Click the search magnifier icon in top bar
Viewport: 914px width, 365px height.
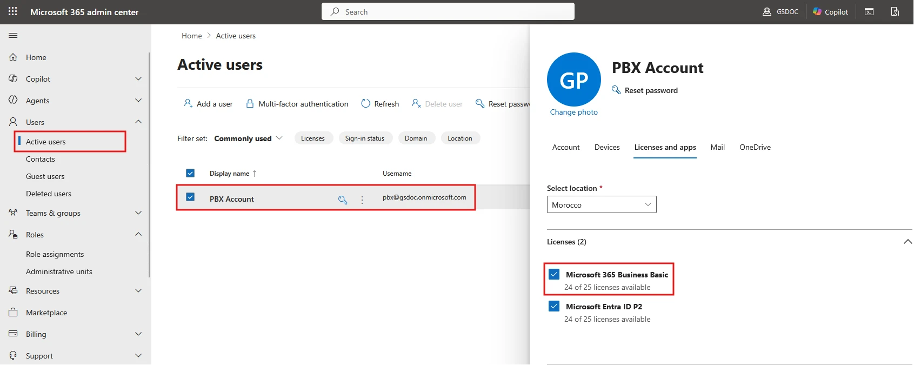[x=335, y=11]
